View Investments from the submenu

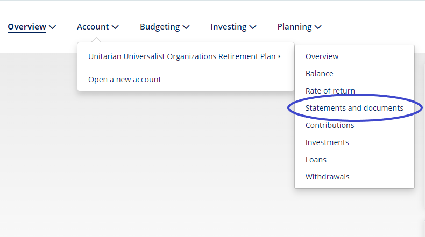[x=327, y=142]
